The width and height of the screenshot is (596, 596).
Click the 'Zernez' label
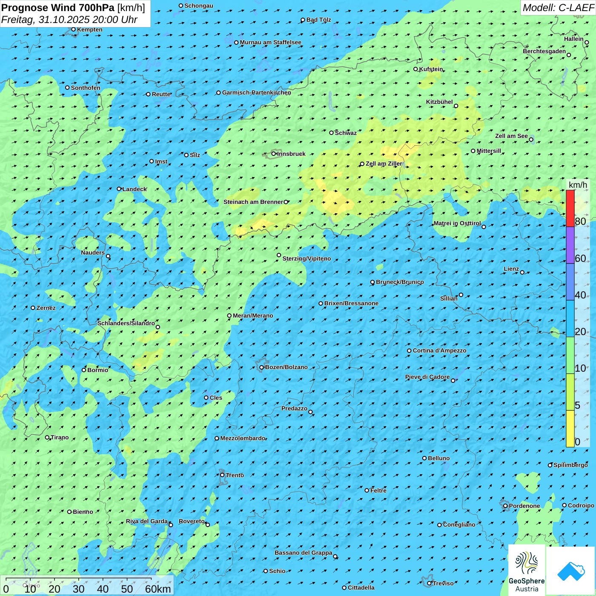pyautogui.click(x=46, y=308)
